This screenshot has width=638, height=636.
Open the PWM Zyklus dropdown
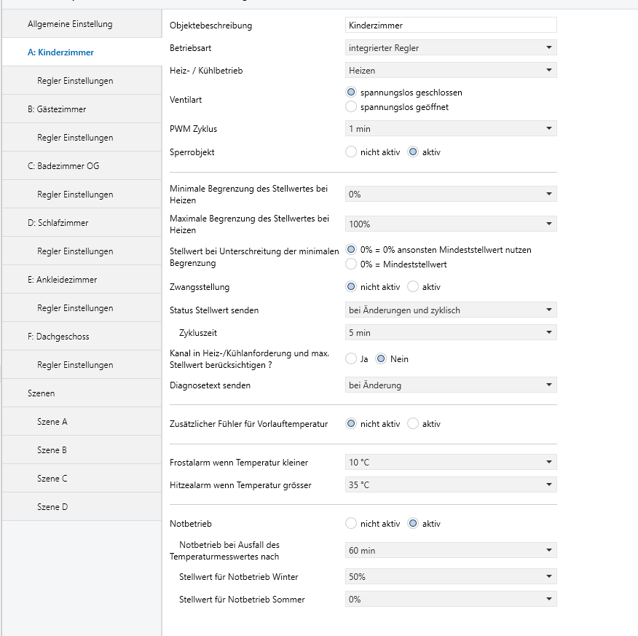451,128
